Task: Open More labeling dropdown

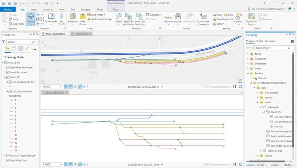Action: pyautogui.click(x=218, y=24)
